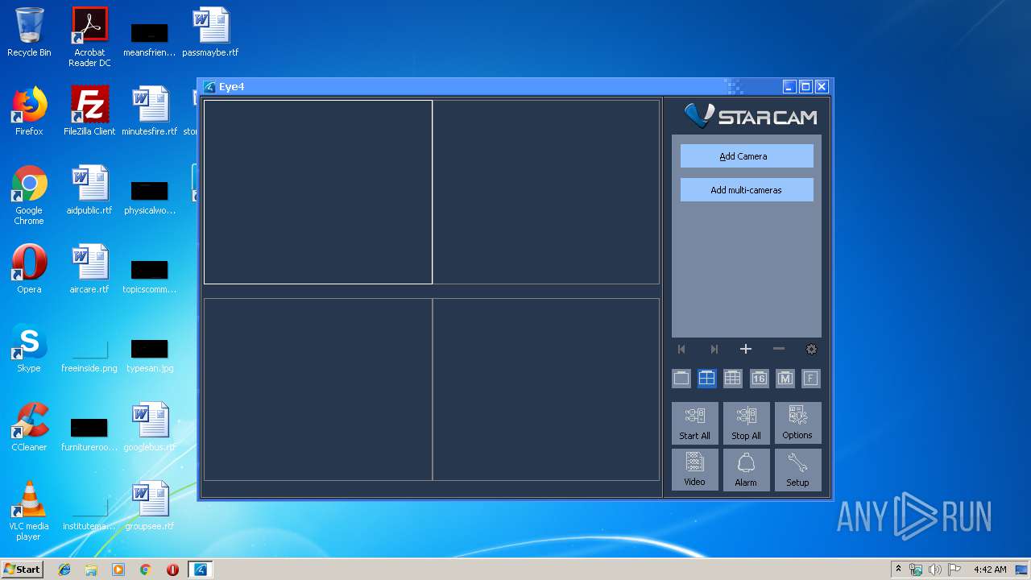The image size is (1031, 580).
Task: Select the top-right camera view pane
Action: [x=546, y=192]
